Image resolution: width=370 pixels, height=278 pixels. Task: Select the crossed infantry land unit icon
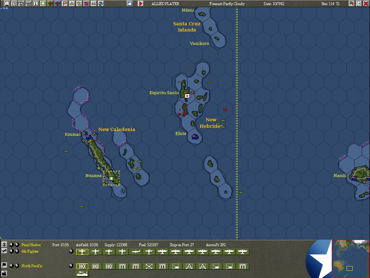coord(149,266)
